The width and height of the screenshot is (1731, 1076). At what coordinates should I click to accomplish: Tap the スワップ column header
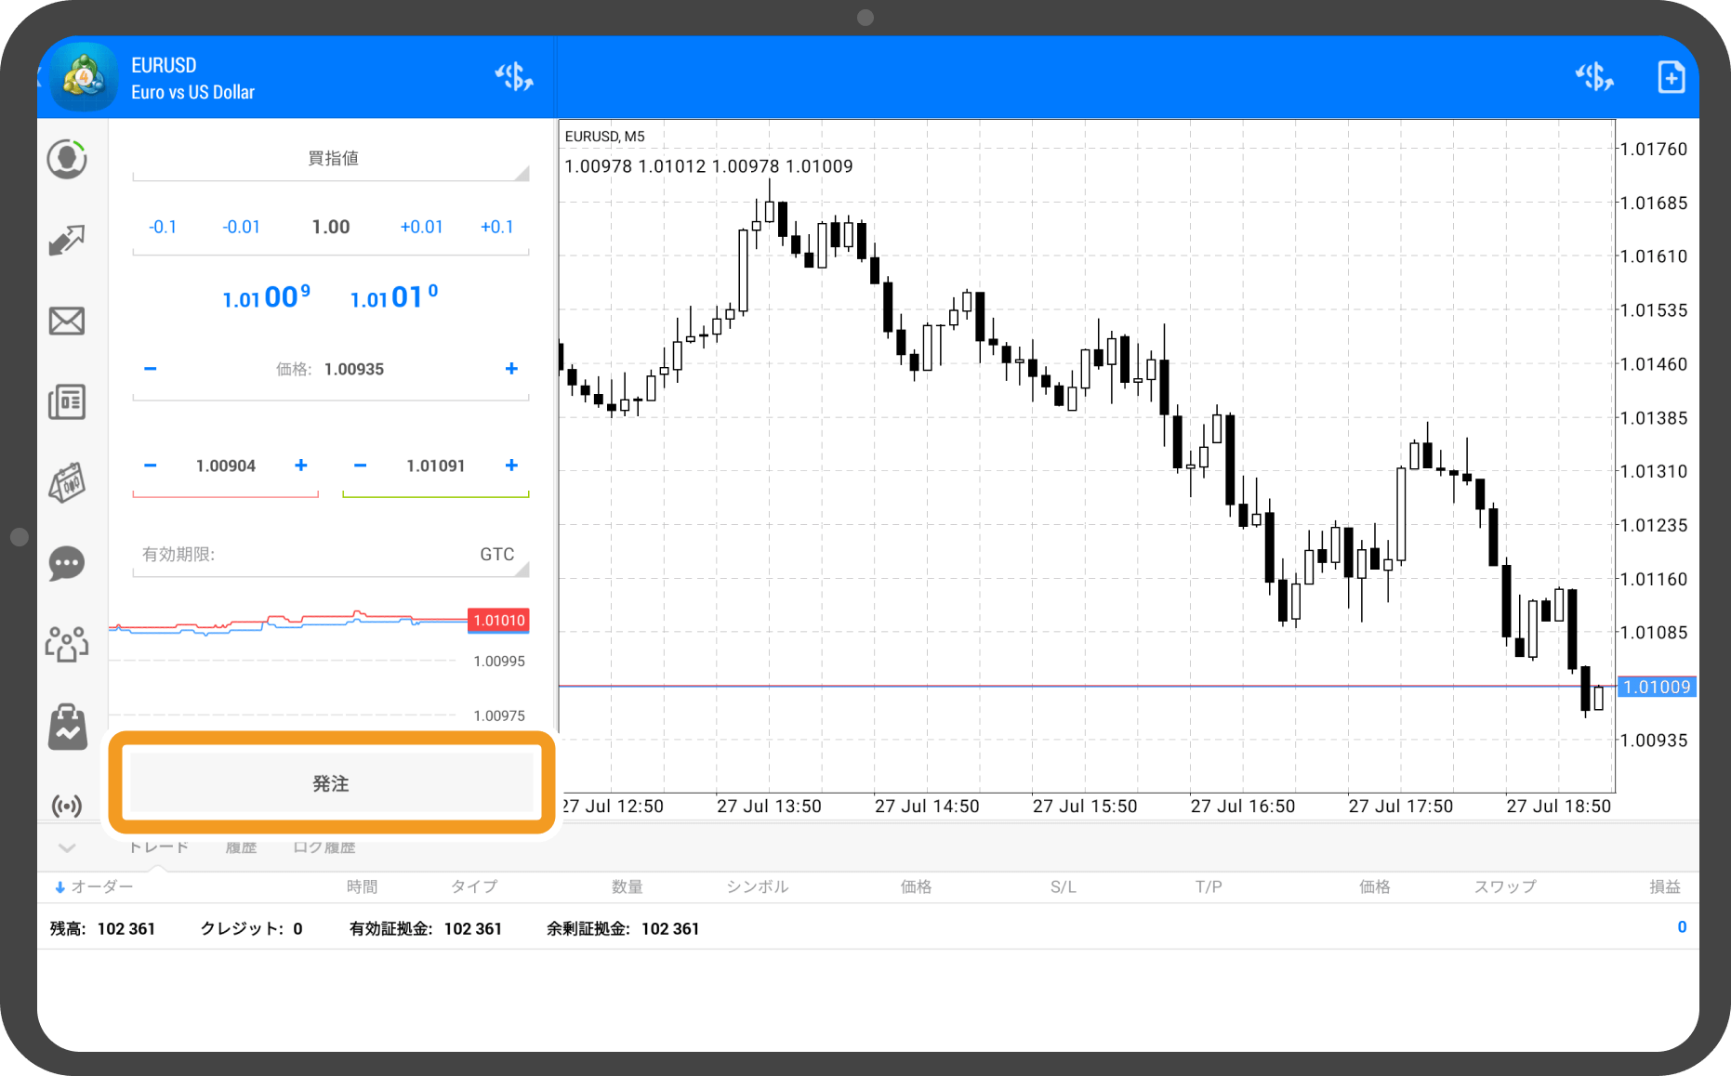tap(1505, 887)
